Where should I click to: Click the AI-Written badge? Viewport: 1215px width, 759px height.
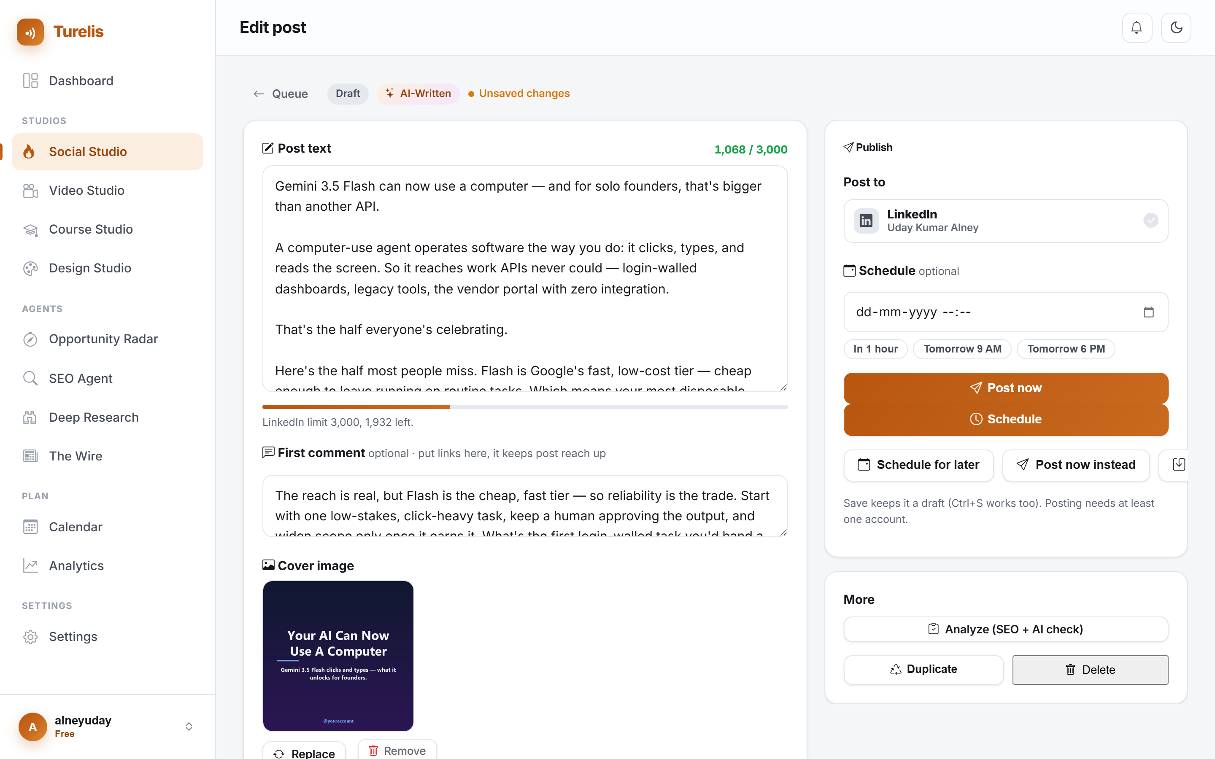(418, 94)
